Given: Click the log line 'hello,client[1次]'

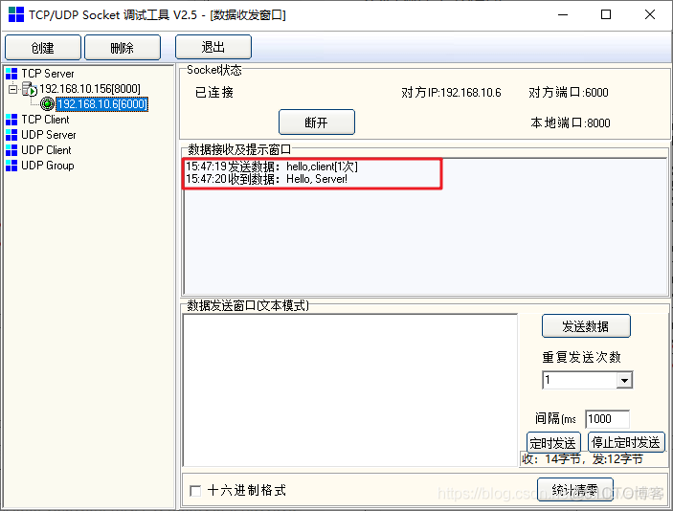Looking at the screenshot, I should 272,167.
